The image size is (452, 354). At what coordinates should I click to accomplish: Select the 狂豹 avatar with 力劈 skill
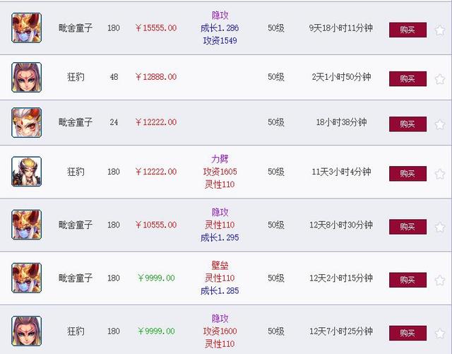(27, 172)
